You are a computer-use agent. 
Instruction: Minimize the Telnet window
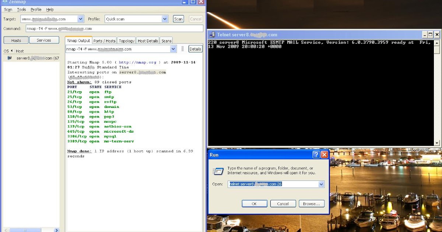[424, 35]
